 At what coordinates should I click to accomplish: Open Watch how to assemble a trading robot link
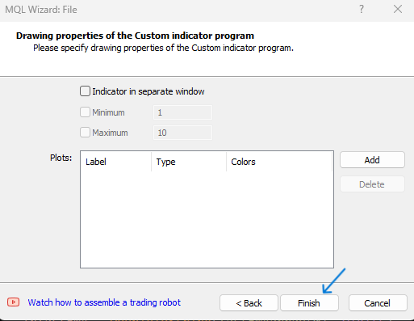tap(104, 302)
